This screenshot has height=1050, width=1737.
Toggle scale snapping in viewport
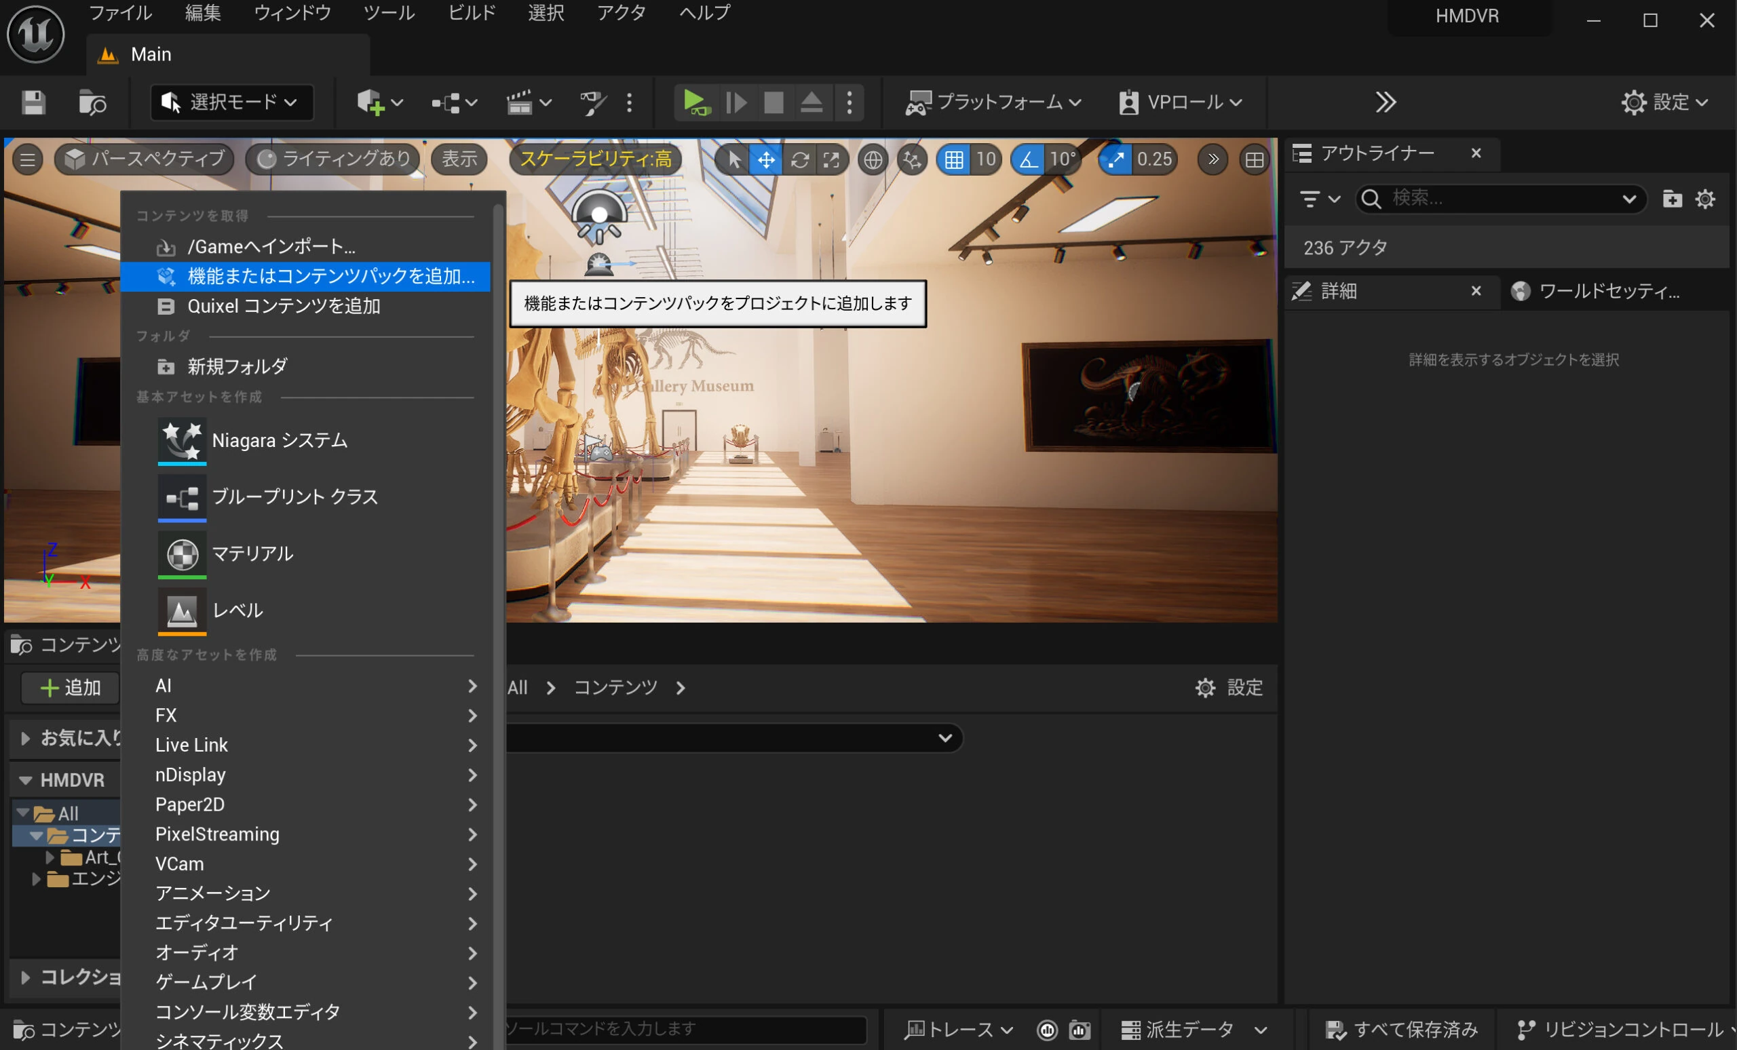1115,160
